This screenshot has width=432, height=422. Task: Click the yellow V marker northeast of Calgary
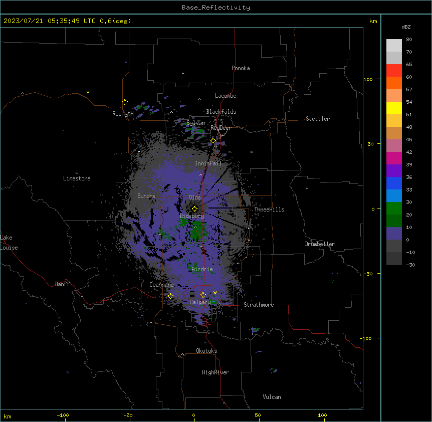215,293
